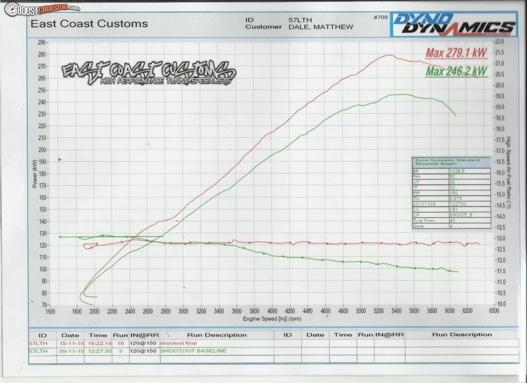The image size is (527, 383).
Task: Click the peak of the red power curve
Action: point(389,55)
